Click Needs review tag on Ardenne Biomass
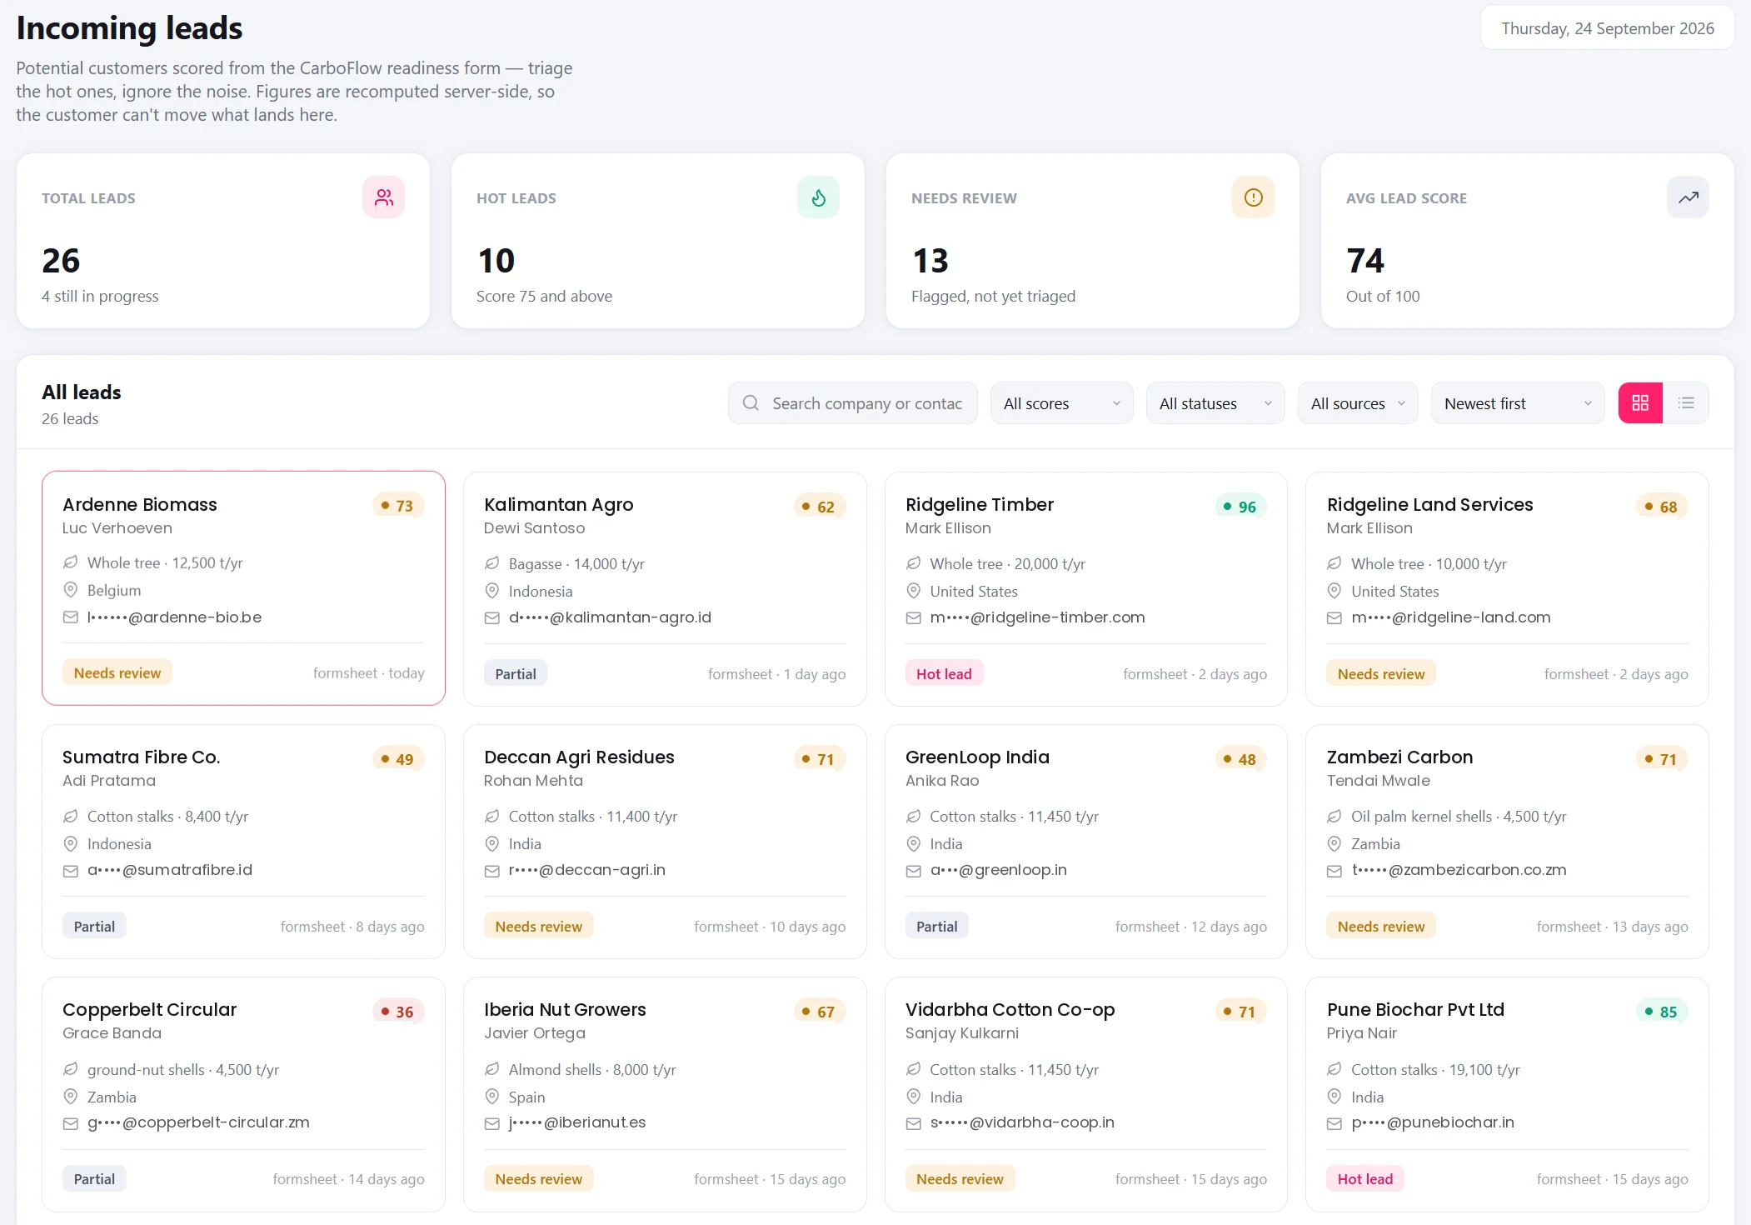The height and width of the screenshot is (1225, 1751). point(117,673)
